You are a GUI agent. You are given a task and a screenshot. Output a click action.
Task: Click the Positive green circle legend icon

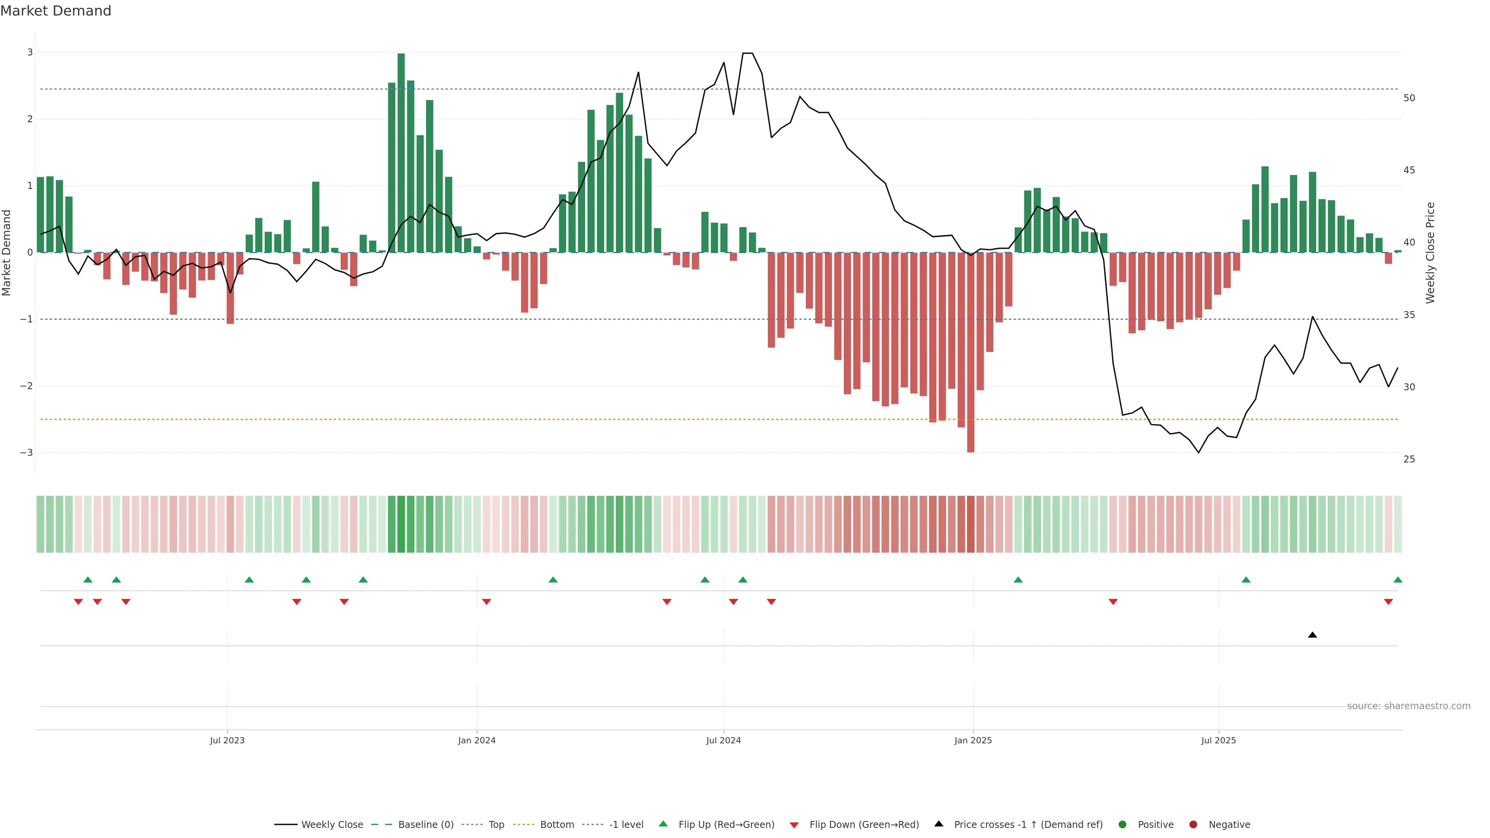coord(1123,825)
